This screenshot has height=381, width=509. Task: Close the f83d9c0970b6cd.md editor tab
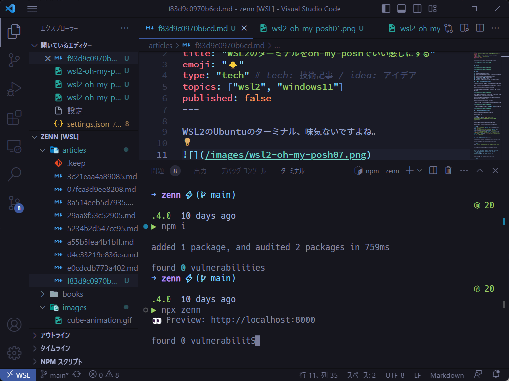coord(244,28)
